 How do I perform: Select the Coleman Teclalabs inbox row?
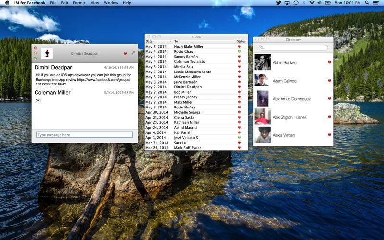click(196, 61)
